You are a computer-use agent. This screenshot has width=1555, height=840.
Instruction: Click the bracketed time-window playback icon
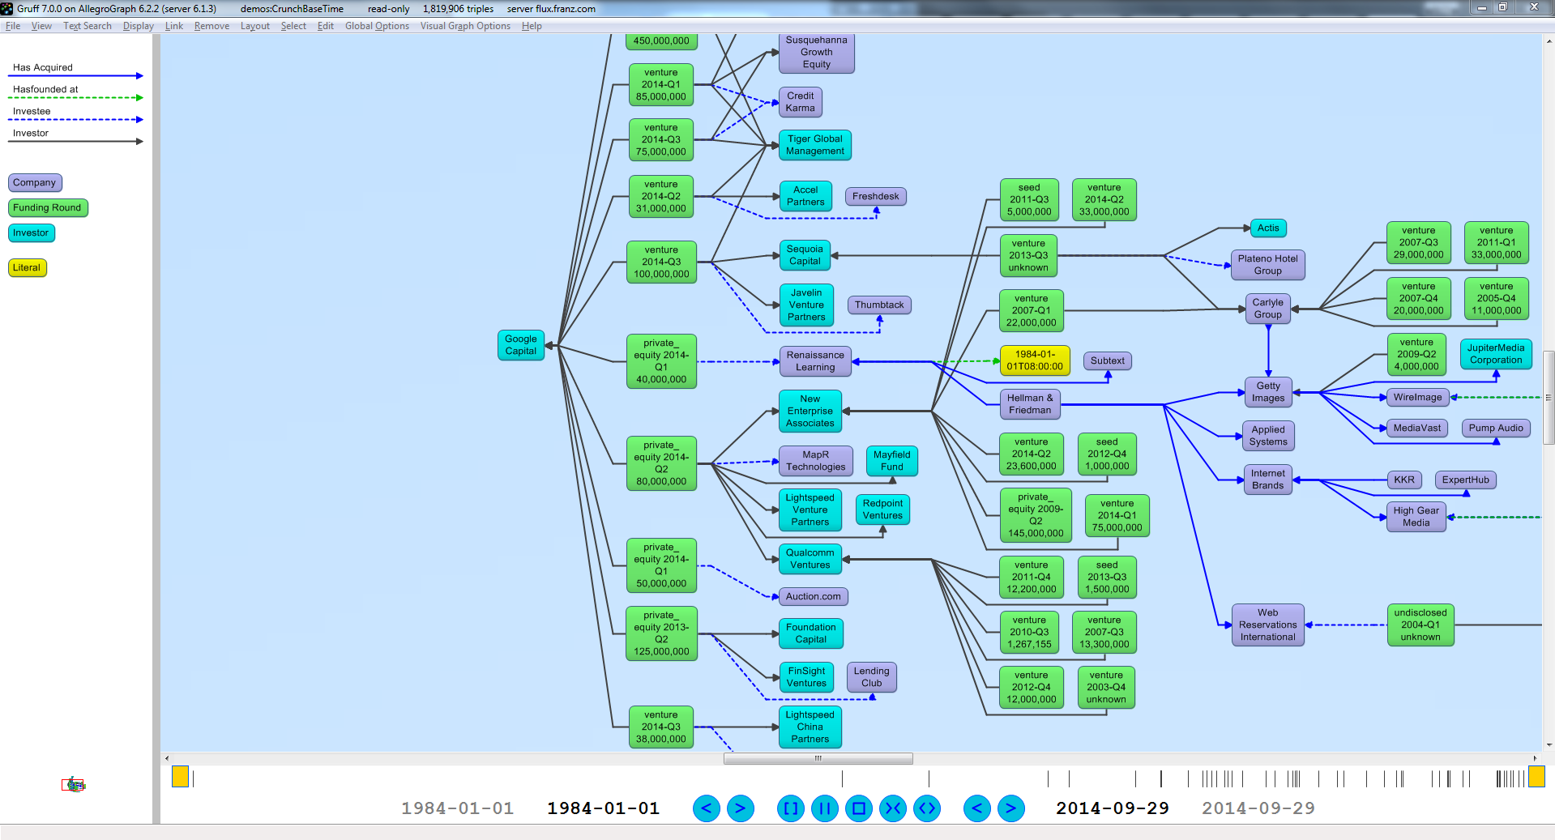pos(790,808)
